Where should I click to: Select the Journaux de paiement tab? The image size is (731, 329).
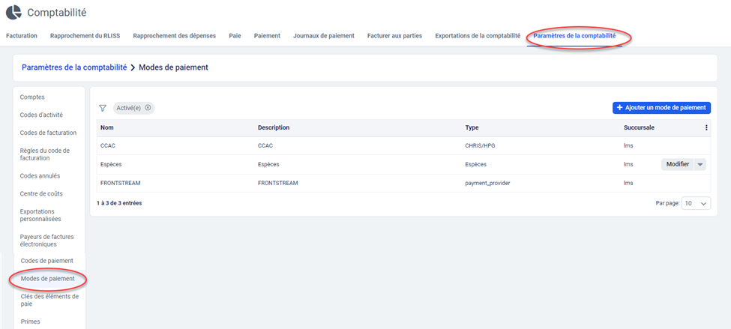323,35
